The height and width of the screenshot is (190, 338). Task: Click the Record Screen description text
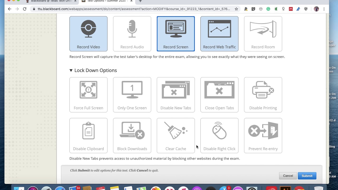[x=177, y=57]
